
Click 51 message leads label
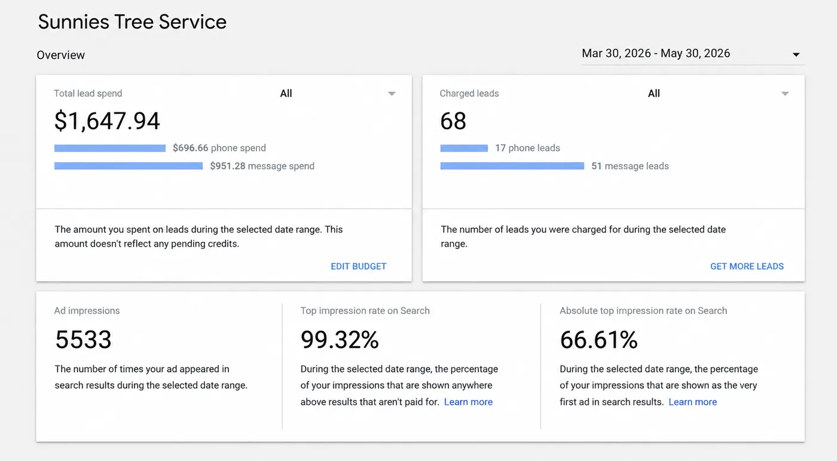(x=630, y=166)
